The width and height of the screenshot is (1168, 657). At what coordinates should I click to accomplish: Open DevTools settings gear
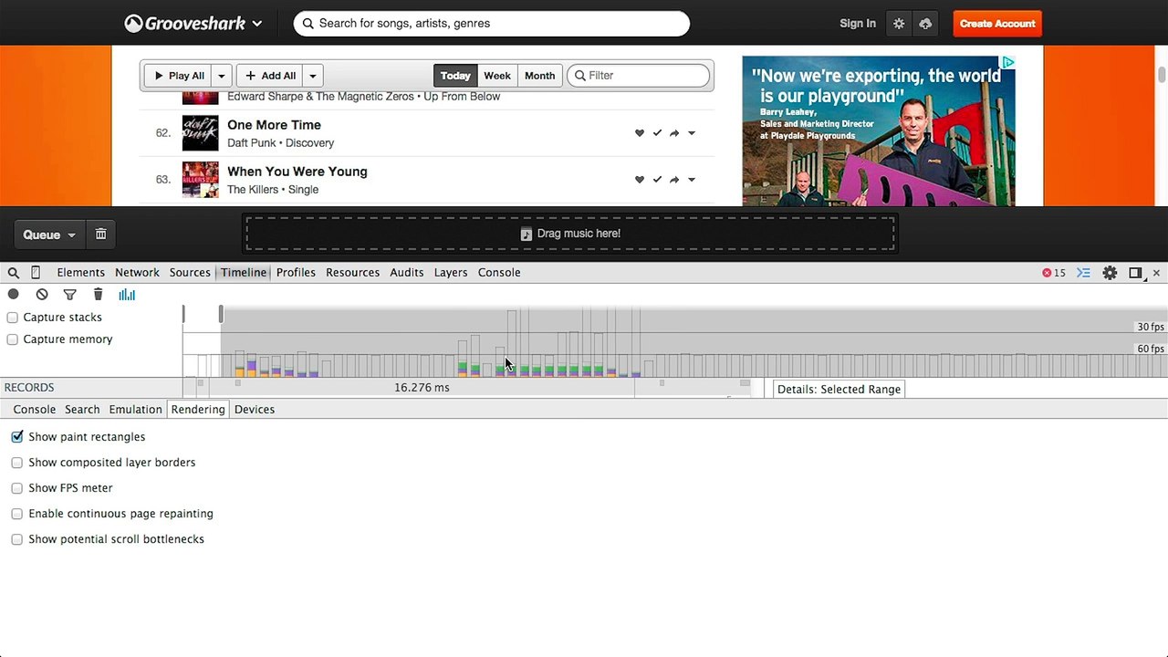coord(1110,273)
